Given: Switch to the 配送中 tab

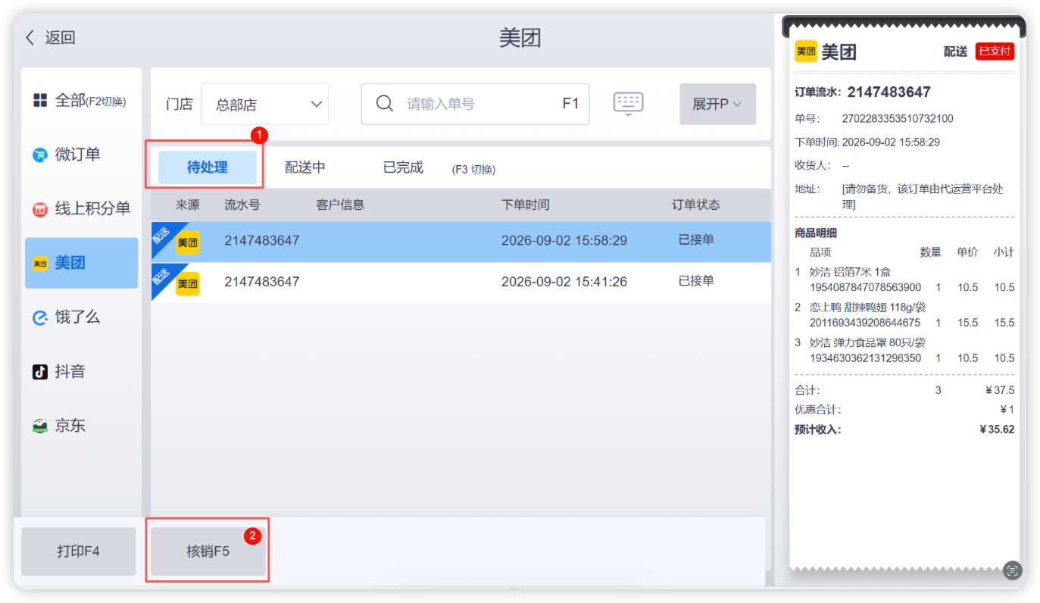Looking at the screenshot, I should pos(305,167).
